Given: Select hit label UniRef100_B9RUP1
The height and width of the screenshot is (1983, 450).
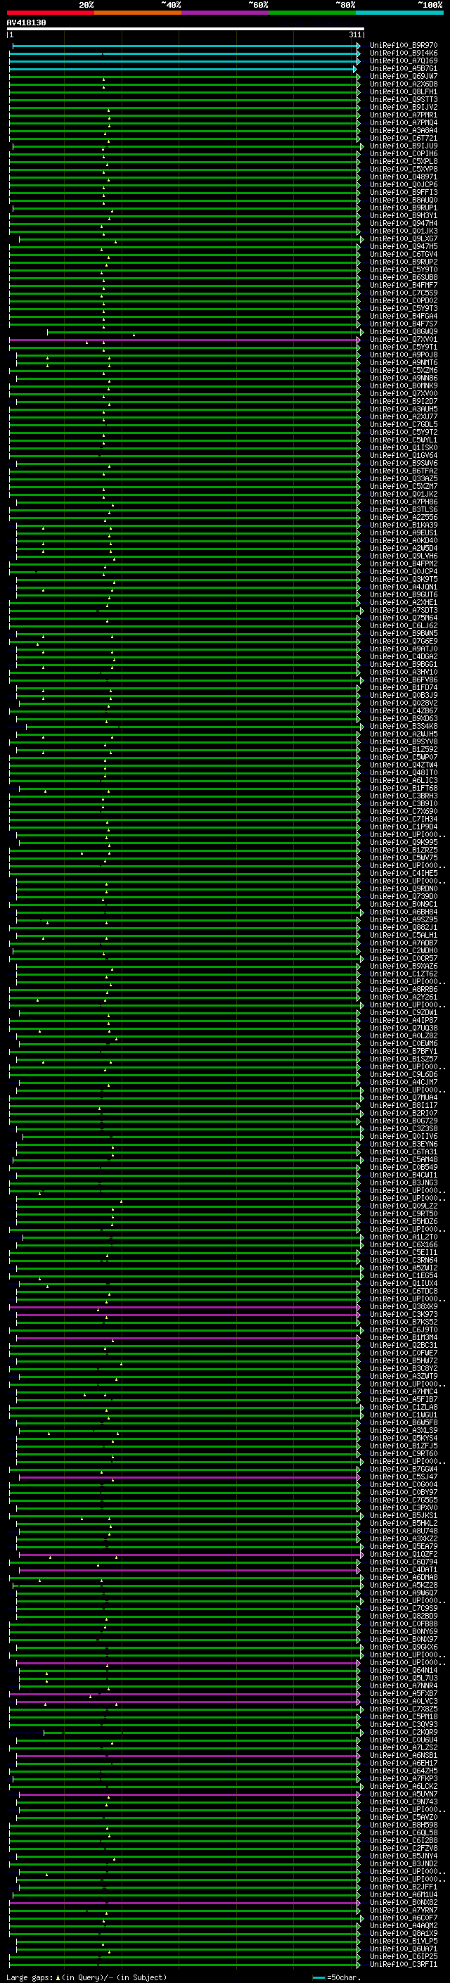Looking at the screenshot, I should pos(404,209).
